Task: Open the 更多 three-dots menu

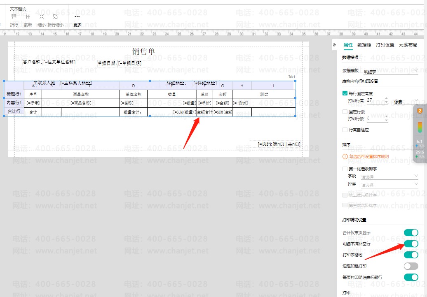Action: tap(77, 17)
